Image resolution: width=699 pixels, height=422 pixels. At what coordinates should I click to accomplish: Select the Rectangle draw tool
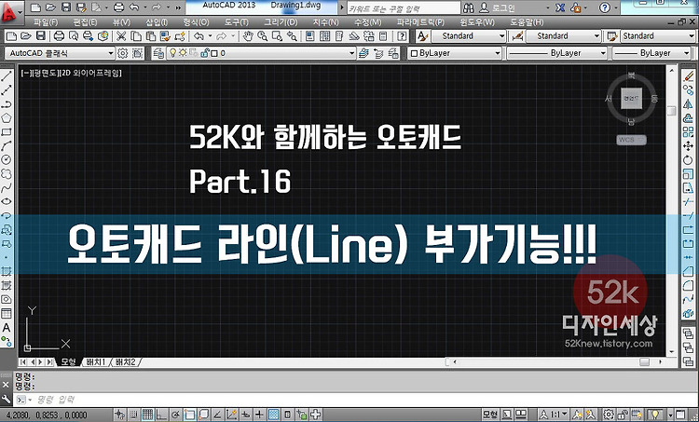[x=7, y=132]
